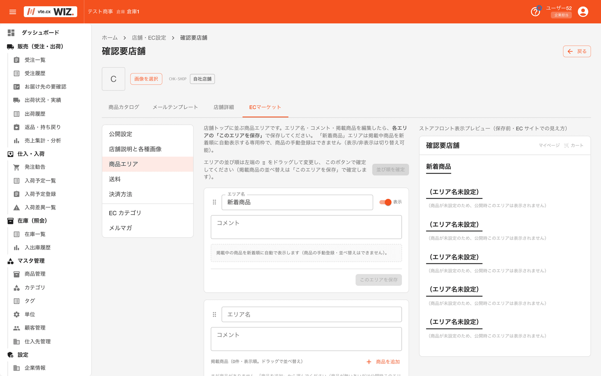Open 送料 in the settings menu
Screen dimensions: 601x376
coord(148,179)
